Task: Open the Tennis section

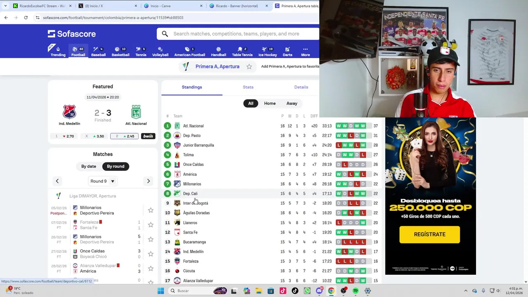Action: point(141,52)
